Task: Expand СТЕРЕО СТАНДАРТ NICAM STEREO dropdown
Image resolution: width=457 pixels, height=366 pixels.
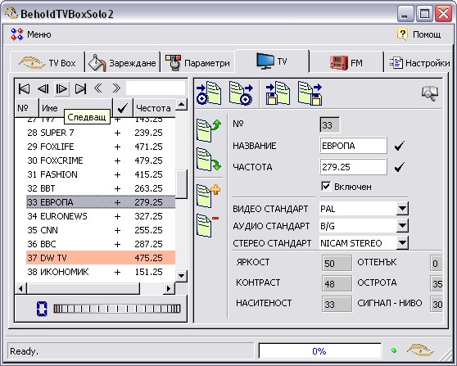Action: click(x=402, y=242)
